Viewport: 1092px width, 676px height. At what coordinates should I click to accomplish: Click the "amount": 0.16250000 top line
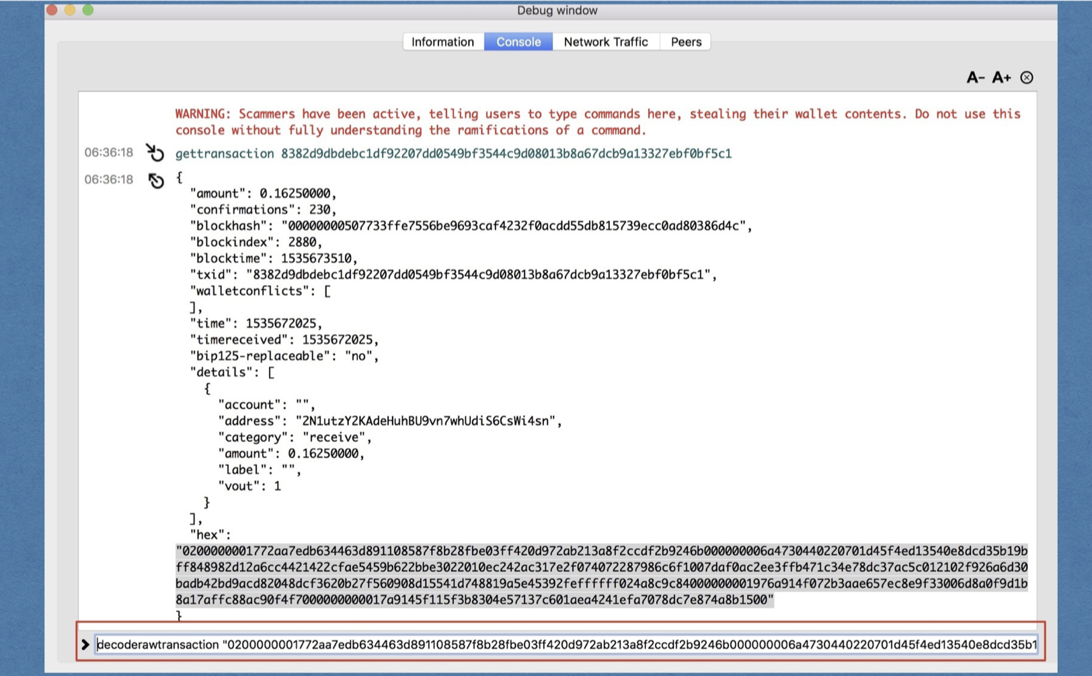263,194
